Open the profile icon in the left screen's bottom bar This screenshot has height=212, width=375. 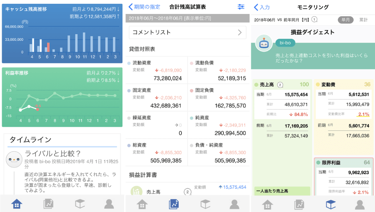click(x=109, y=204)
